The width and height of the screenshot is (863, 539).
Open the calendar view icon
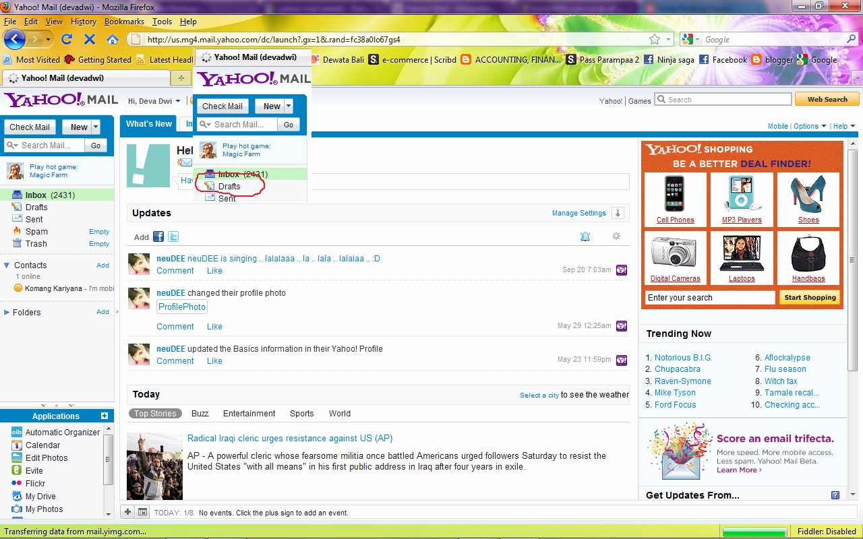[142, 512]
